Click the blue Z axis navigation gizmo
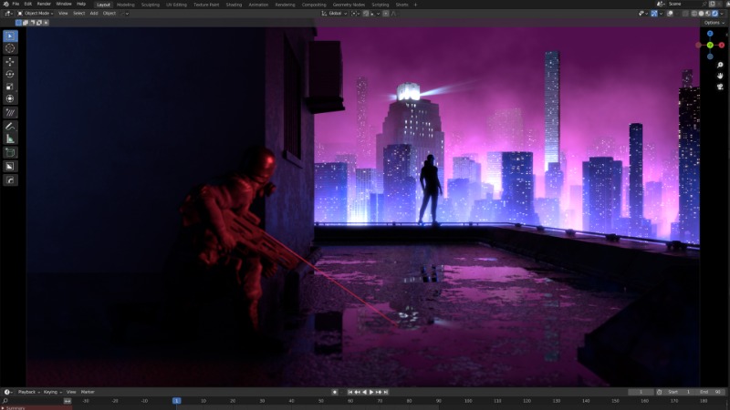This screenshot has height=410, width=730. 710,34
